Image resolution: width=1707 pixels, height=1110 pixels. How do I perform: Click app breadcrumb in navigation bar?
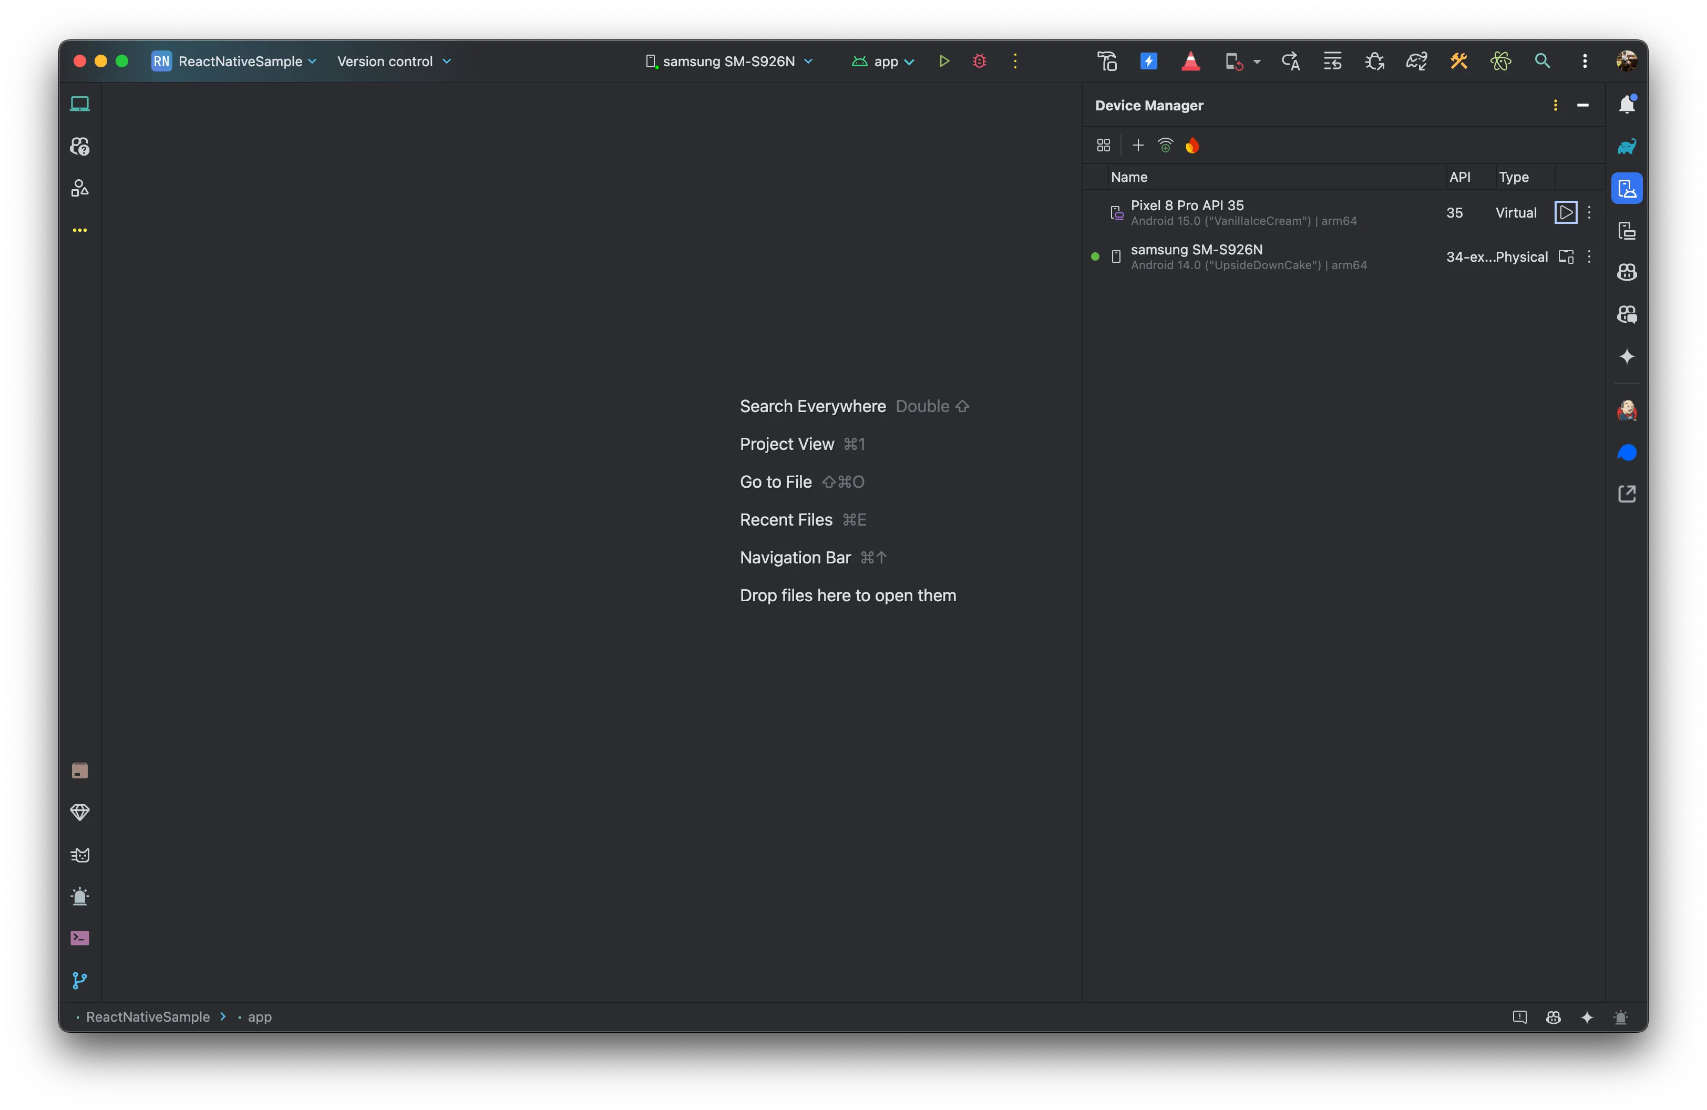[259, 1017]
